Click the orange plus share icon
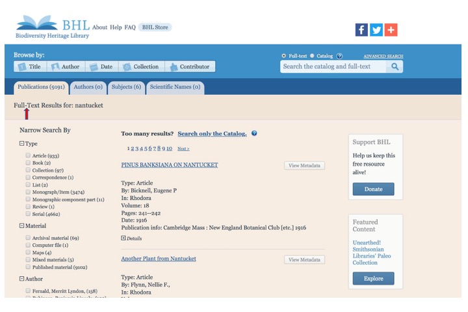Viewport: 468px width, 312px height. click(x=391, y=30)
